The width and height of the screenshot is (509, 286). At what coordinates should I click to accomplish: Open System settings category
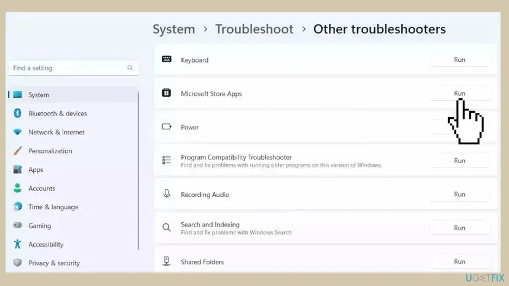pos(73,95)
